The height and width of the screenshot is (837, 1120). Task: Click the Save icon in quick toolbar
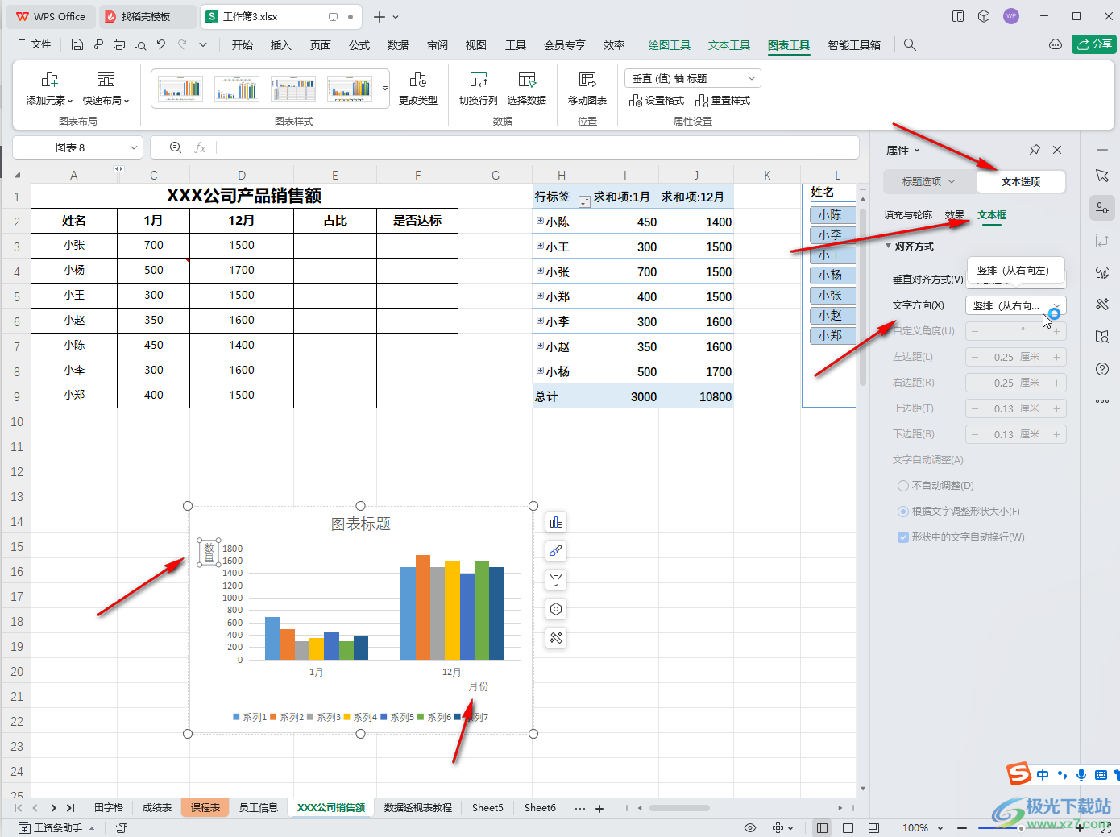click(77, 44)
